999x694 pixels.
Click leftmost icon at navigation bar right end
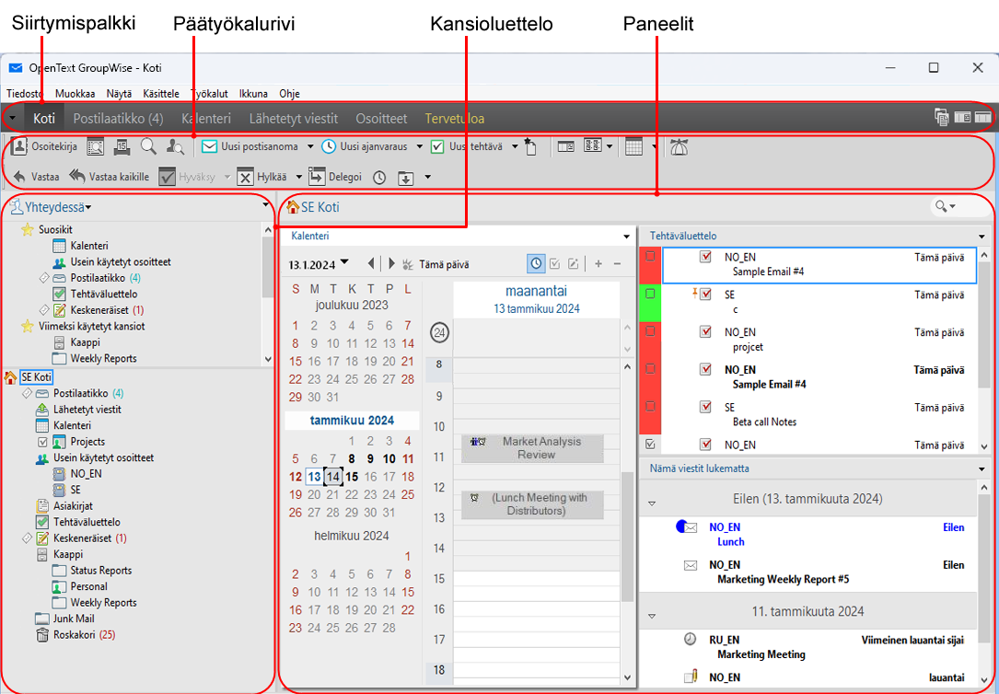coord(942,117)
